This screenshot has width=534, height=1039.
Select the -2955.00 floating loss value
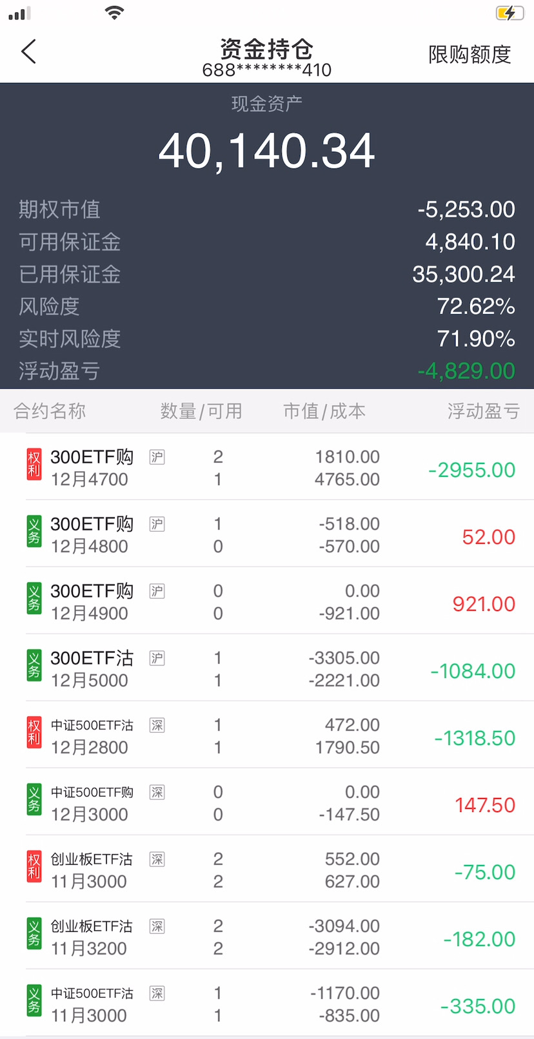pos(471,470)
